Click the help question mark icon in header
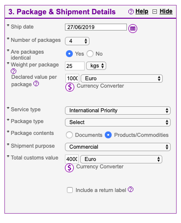This screenshot has height=223, width=181. click(x=131, y=12)
